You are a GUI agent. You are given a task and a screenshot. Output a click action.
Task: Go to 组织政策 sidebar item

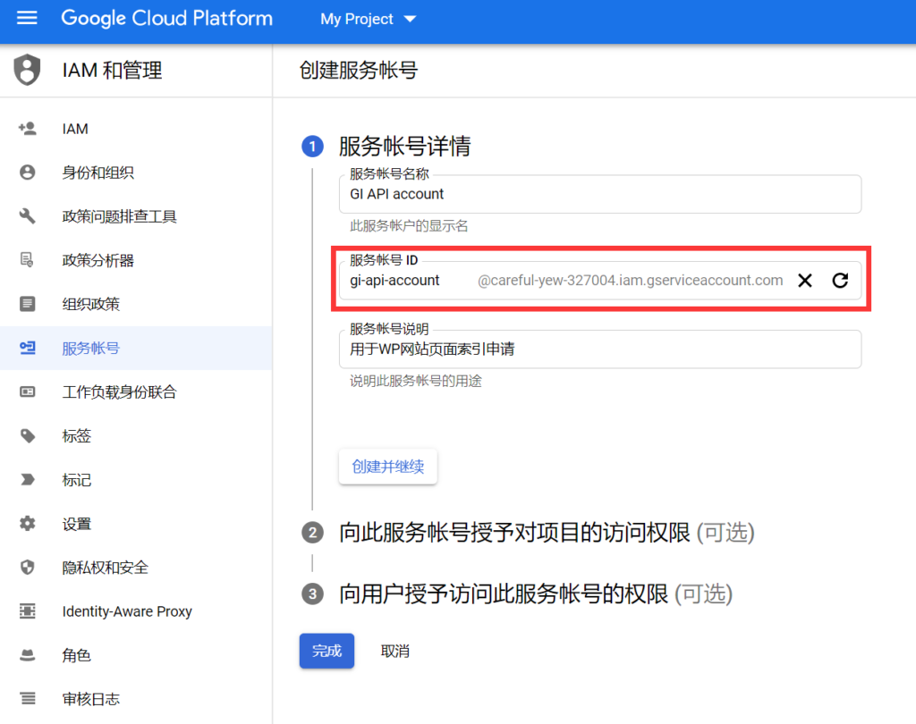coord(90,305)
